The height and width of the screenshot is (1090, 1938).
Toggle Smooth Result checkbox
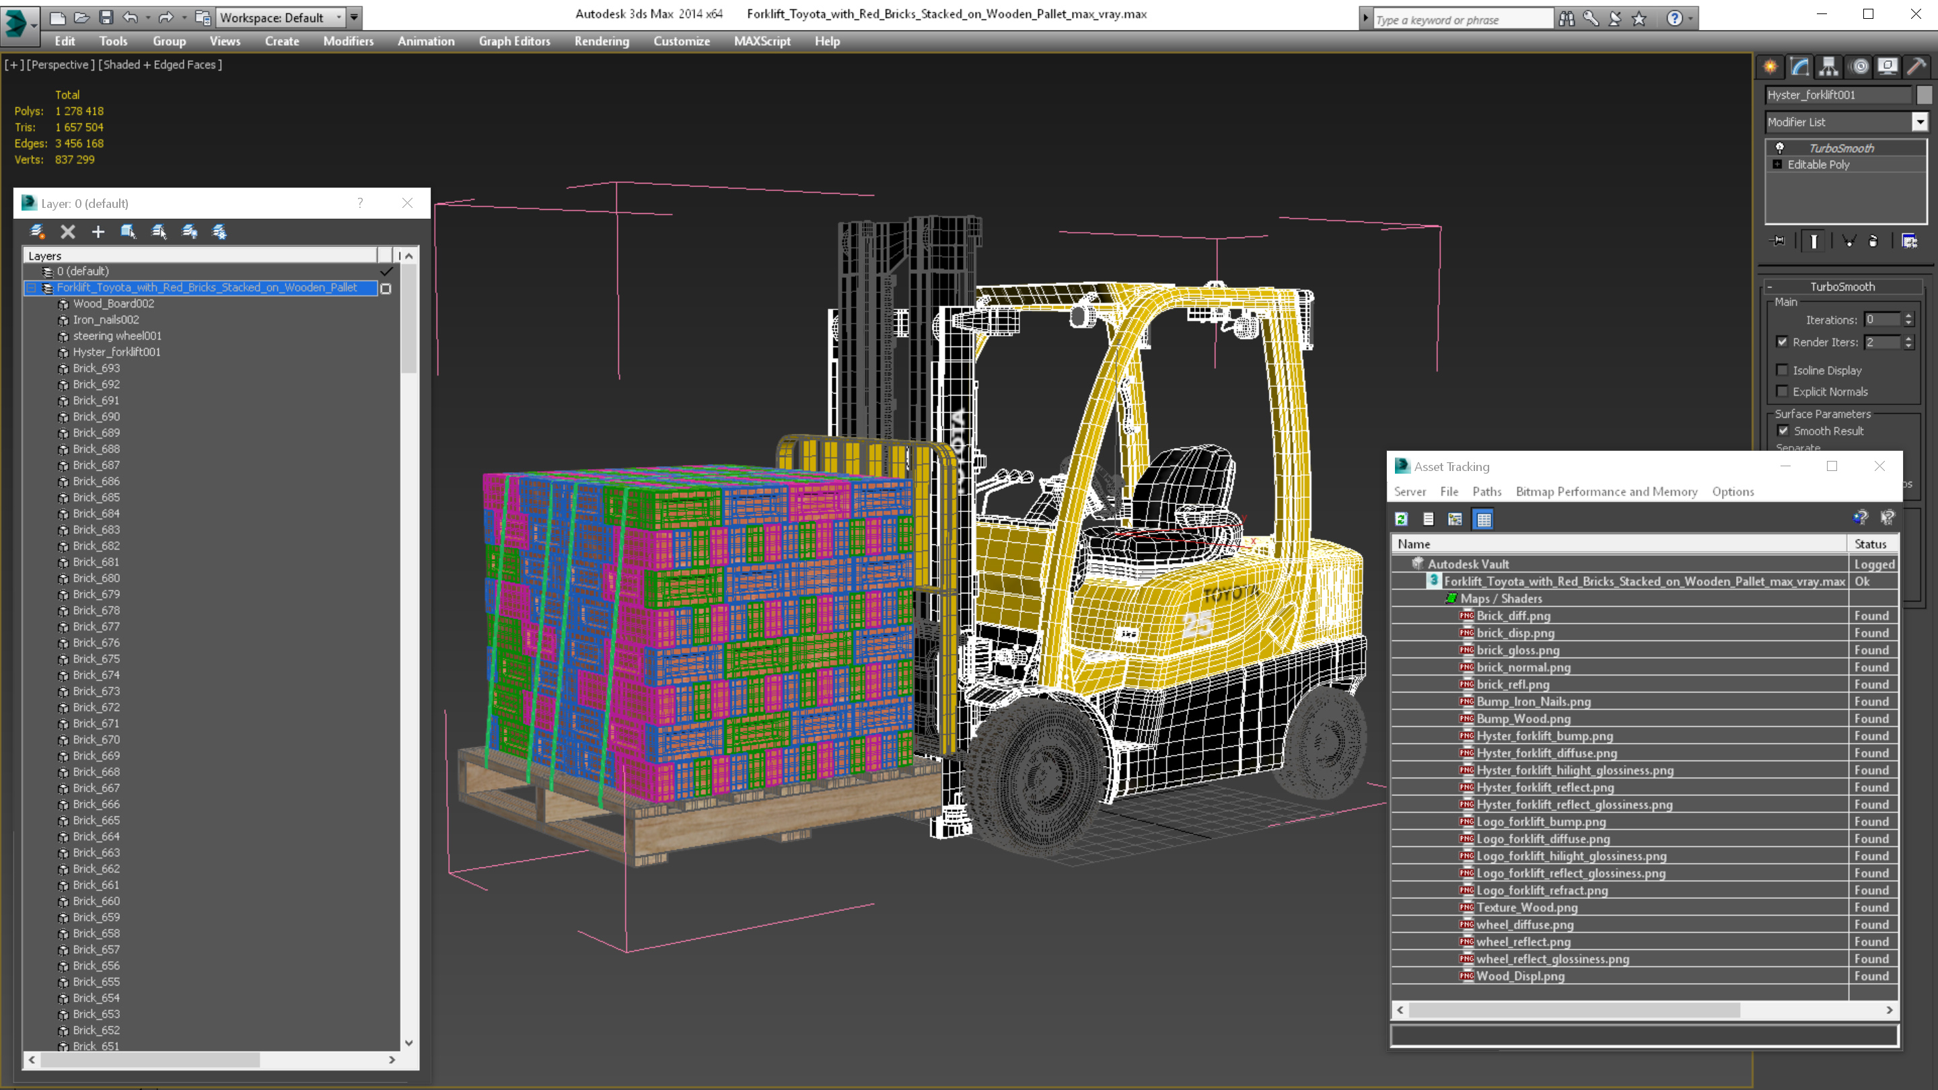(1783, 431)
